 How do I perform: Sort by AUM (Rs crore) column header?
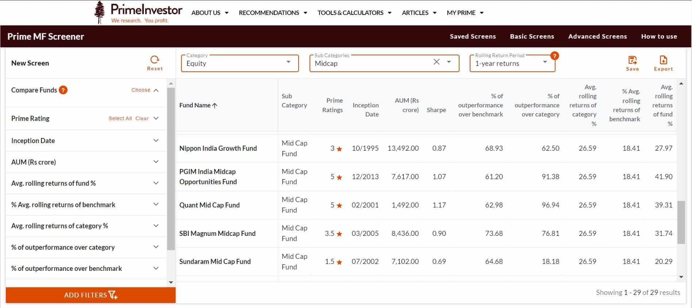click(407, 105)
